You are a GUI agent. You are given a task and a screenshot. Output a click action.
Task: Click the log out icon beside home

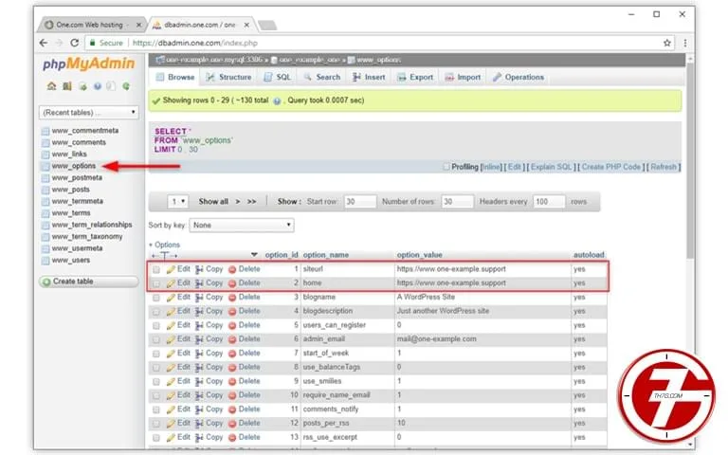click(67, 86)
